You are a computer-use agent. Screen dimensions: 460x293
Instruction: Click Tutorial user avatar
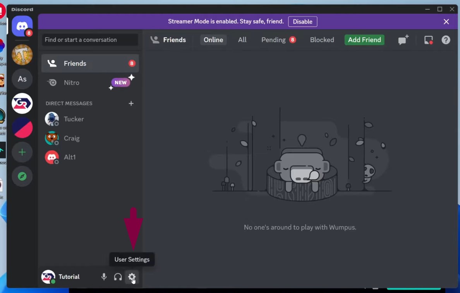click(48, 277)
